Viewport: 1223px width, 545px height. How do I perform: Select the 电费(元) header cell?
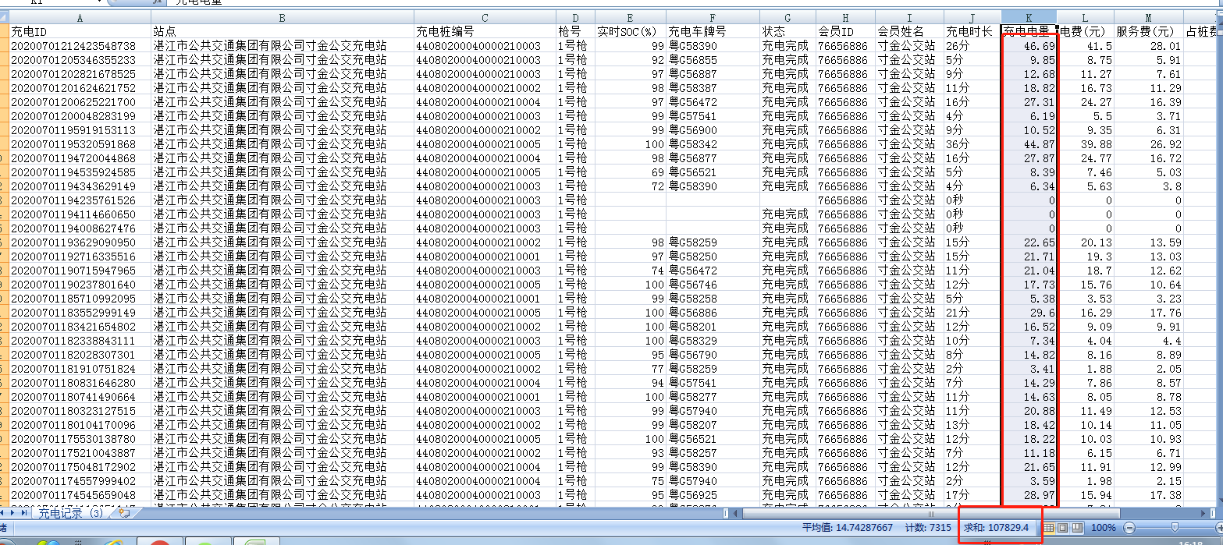point(1086,32)
